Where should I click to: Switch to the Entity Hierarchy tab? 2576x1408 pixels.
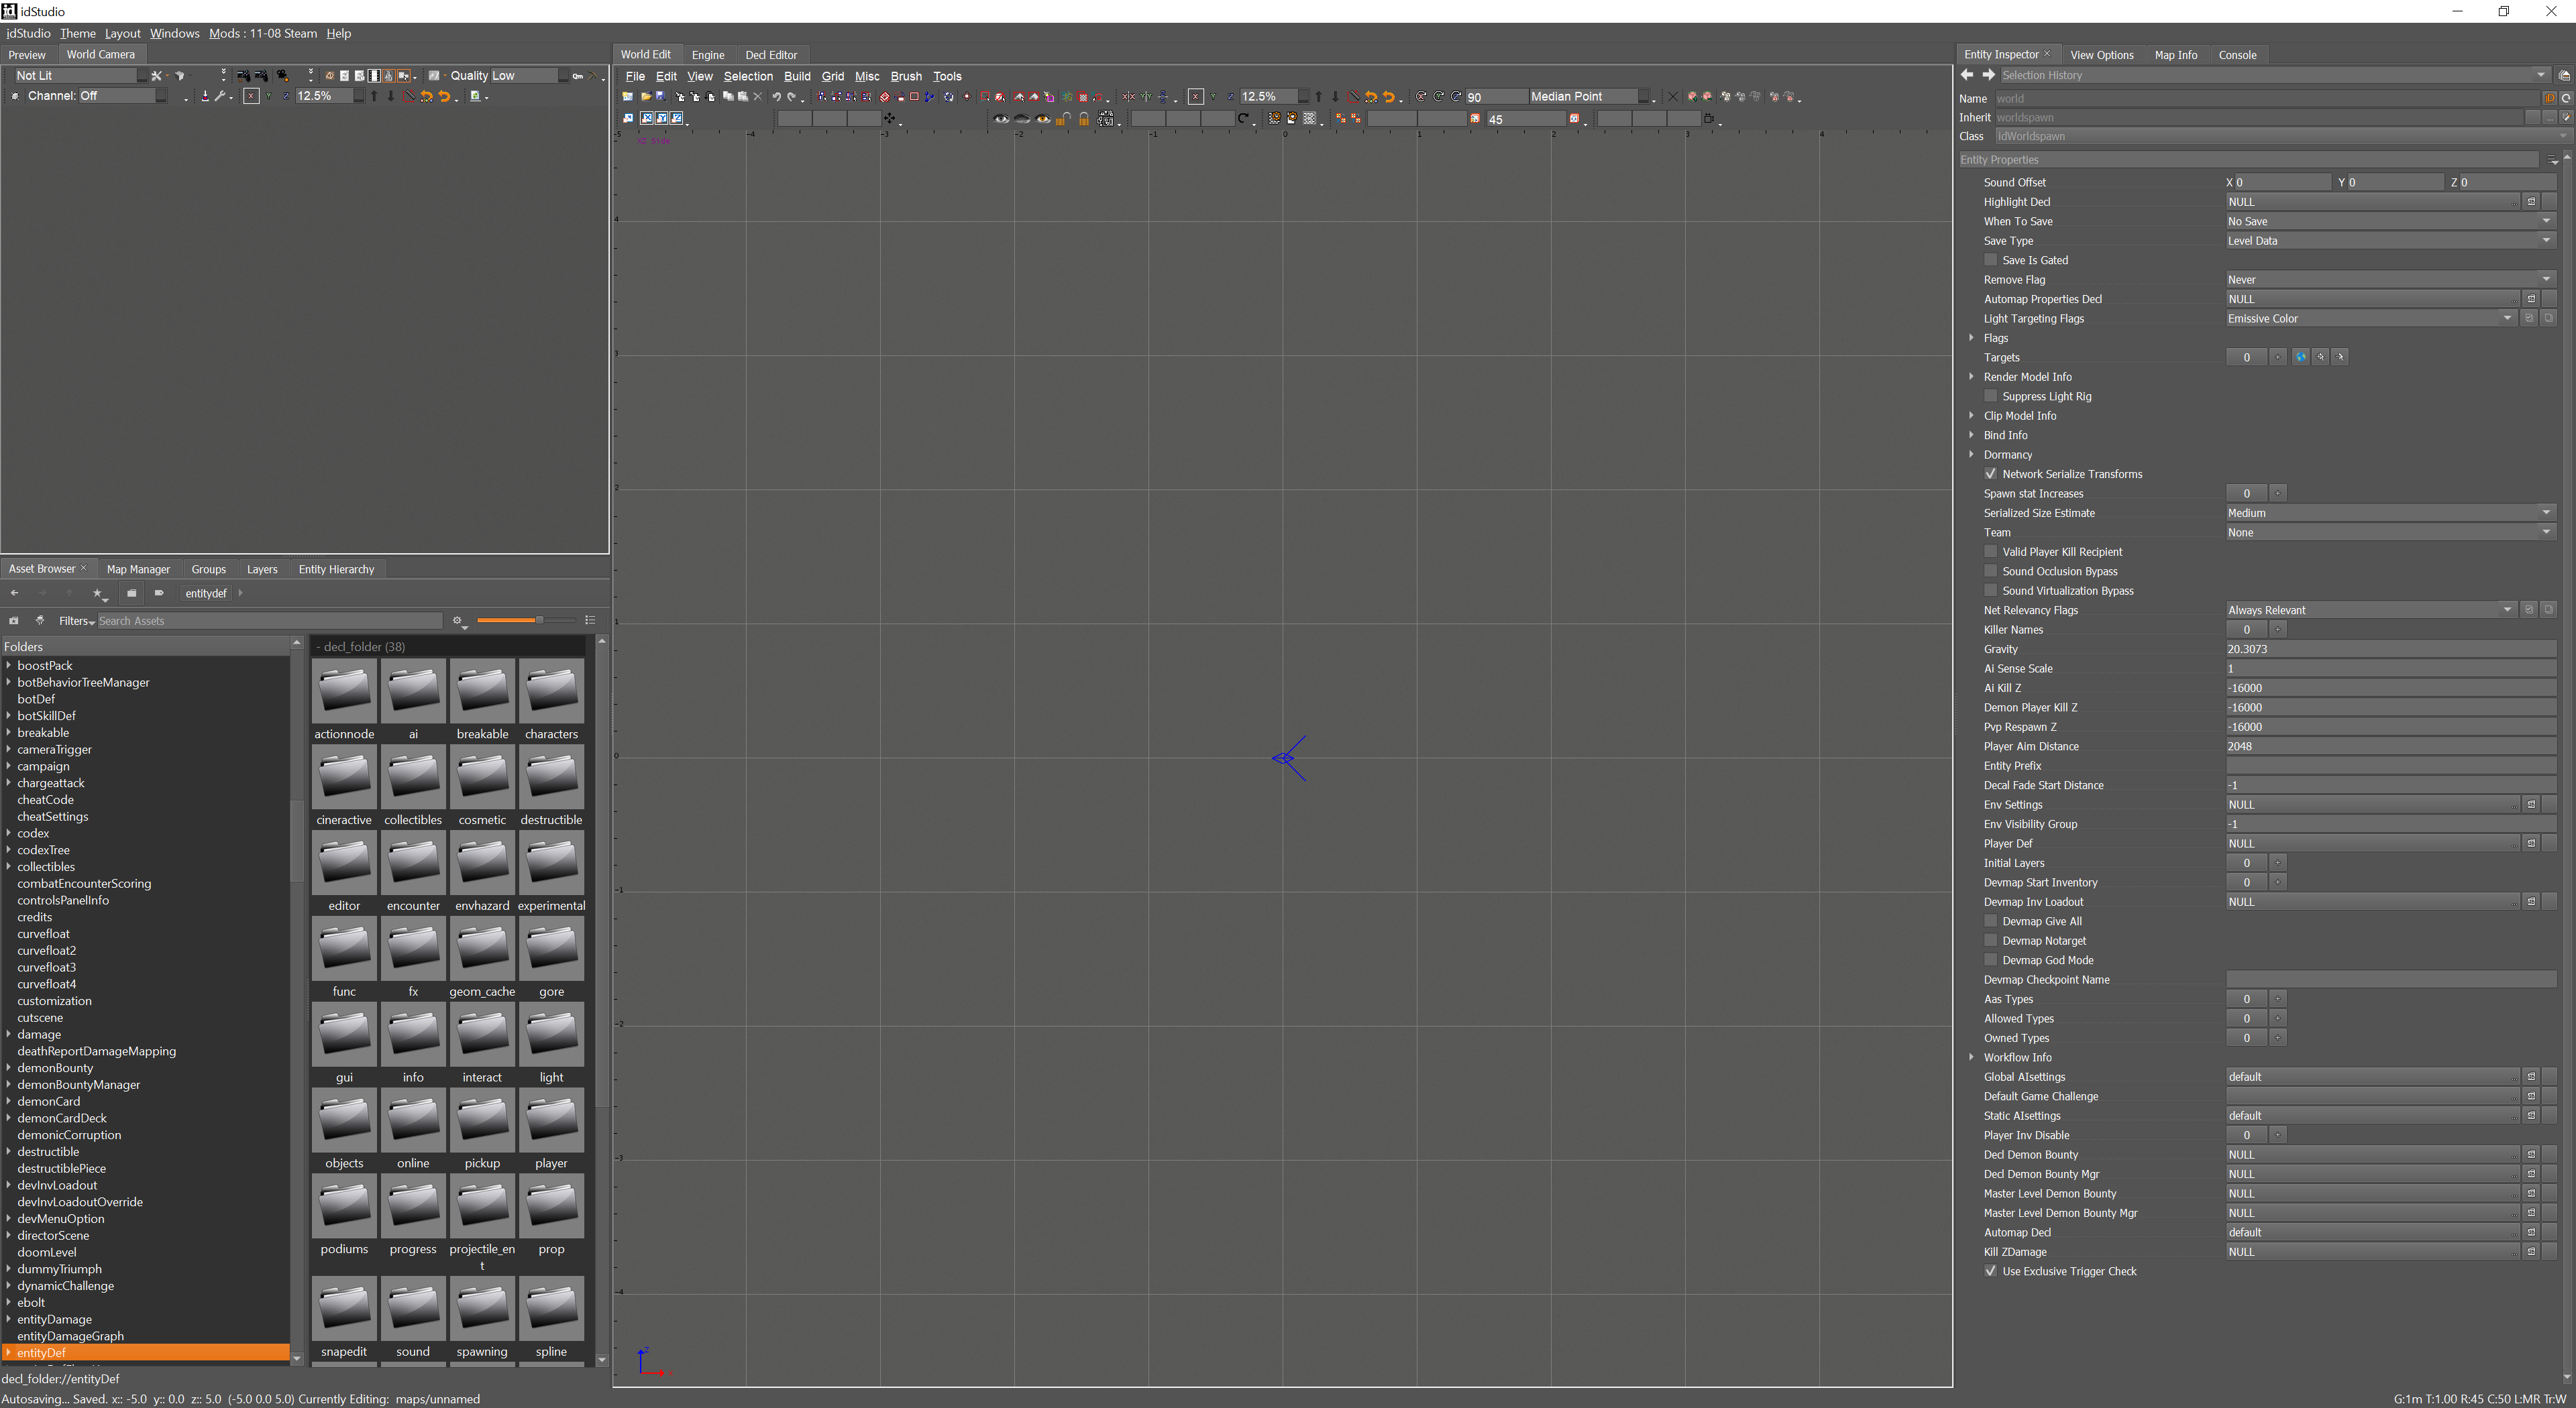(x=336, y=570)
